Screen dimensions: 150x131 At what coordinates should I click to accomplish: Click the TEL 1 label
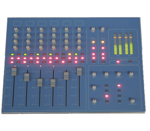click(x=93, y=38)
